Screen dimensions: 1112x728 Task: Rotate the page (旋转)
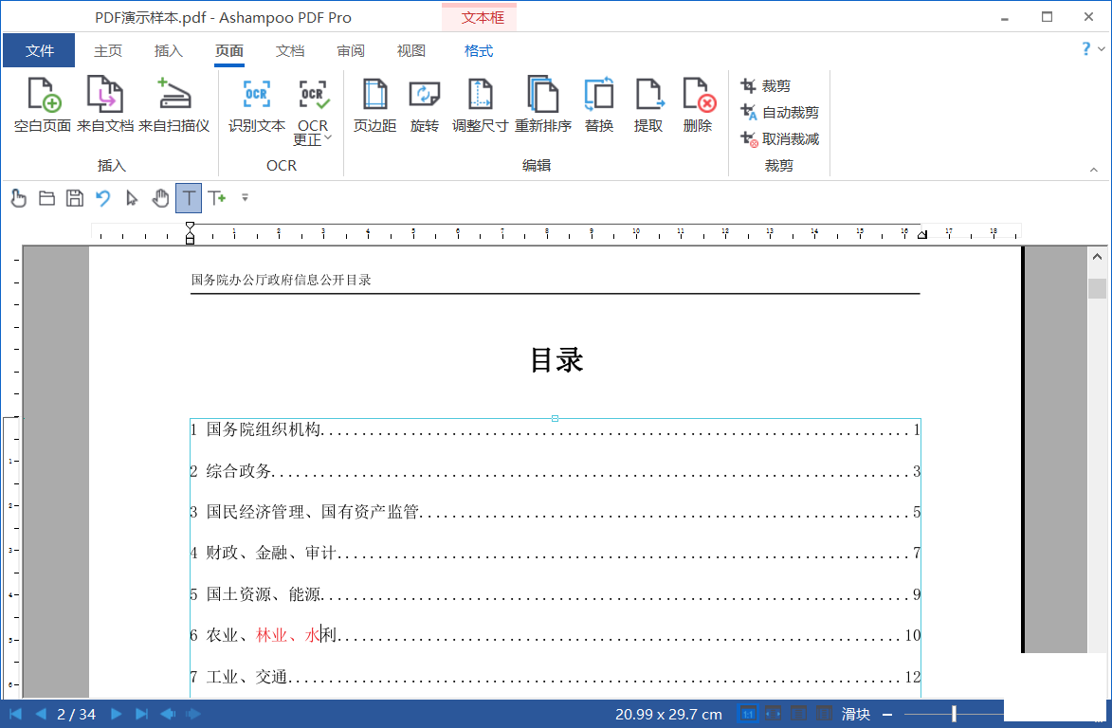click(x=424, y=105)
